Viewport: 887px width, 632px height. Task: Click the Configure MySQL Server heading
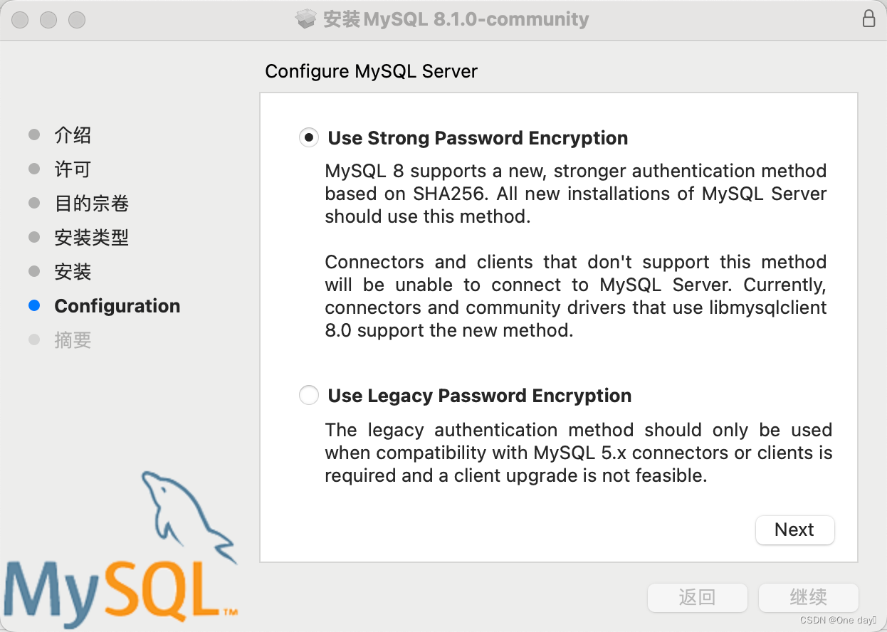(x=371, y=71)
